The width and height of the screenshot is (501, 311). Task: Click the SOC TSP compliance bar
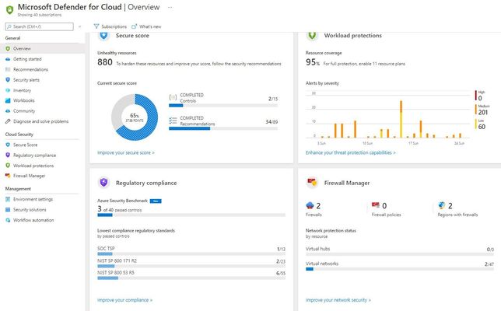191,253
